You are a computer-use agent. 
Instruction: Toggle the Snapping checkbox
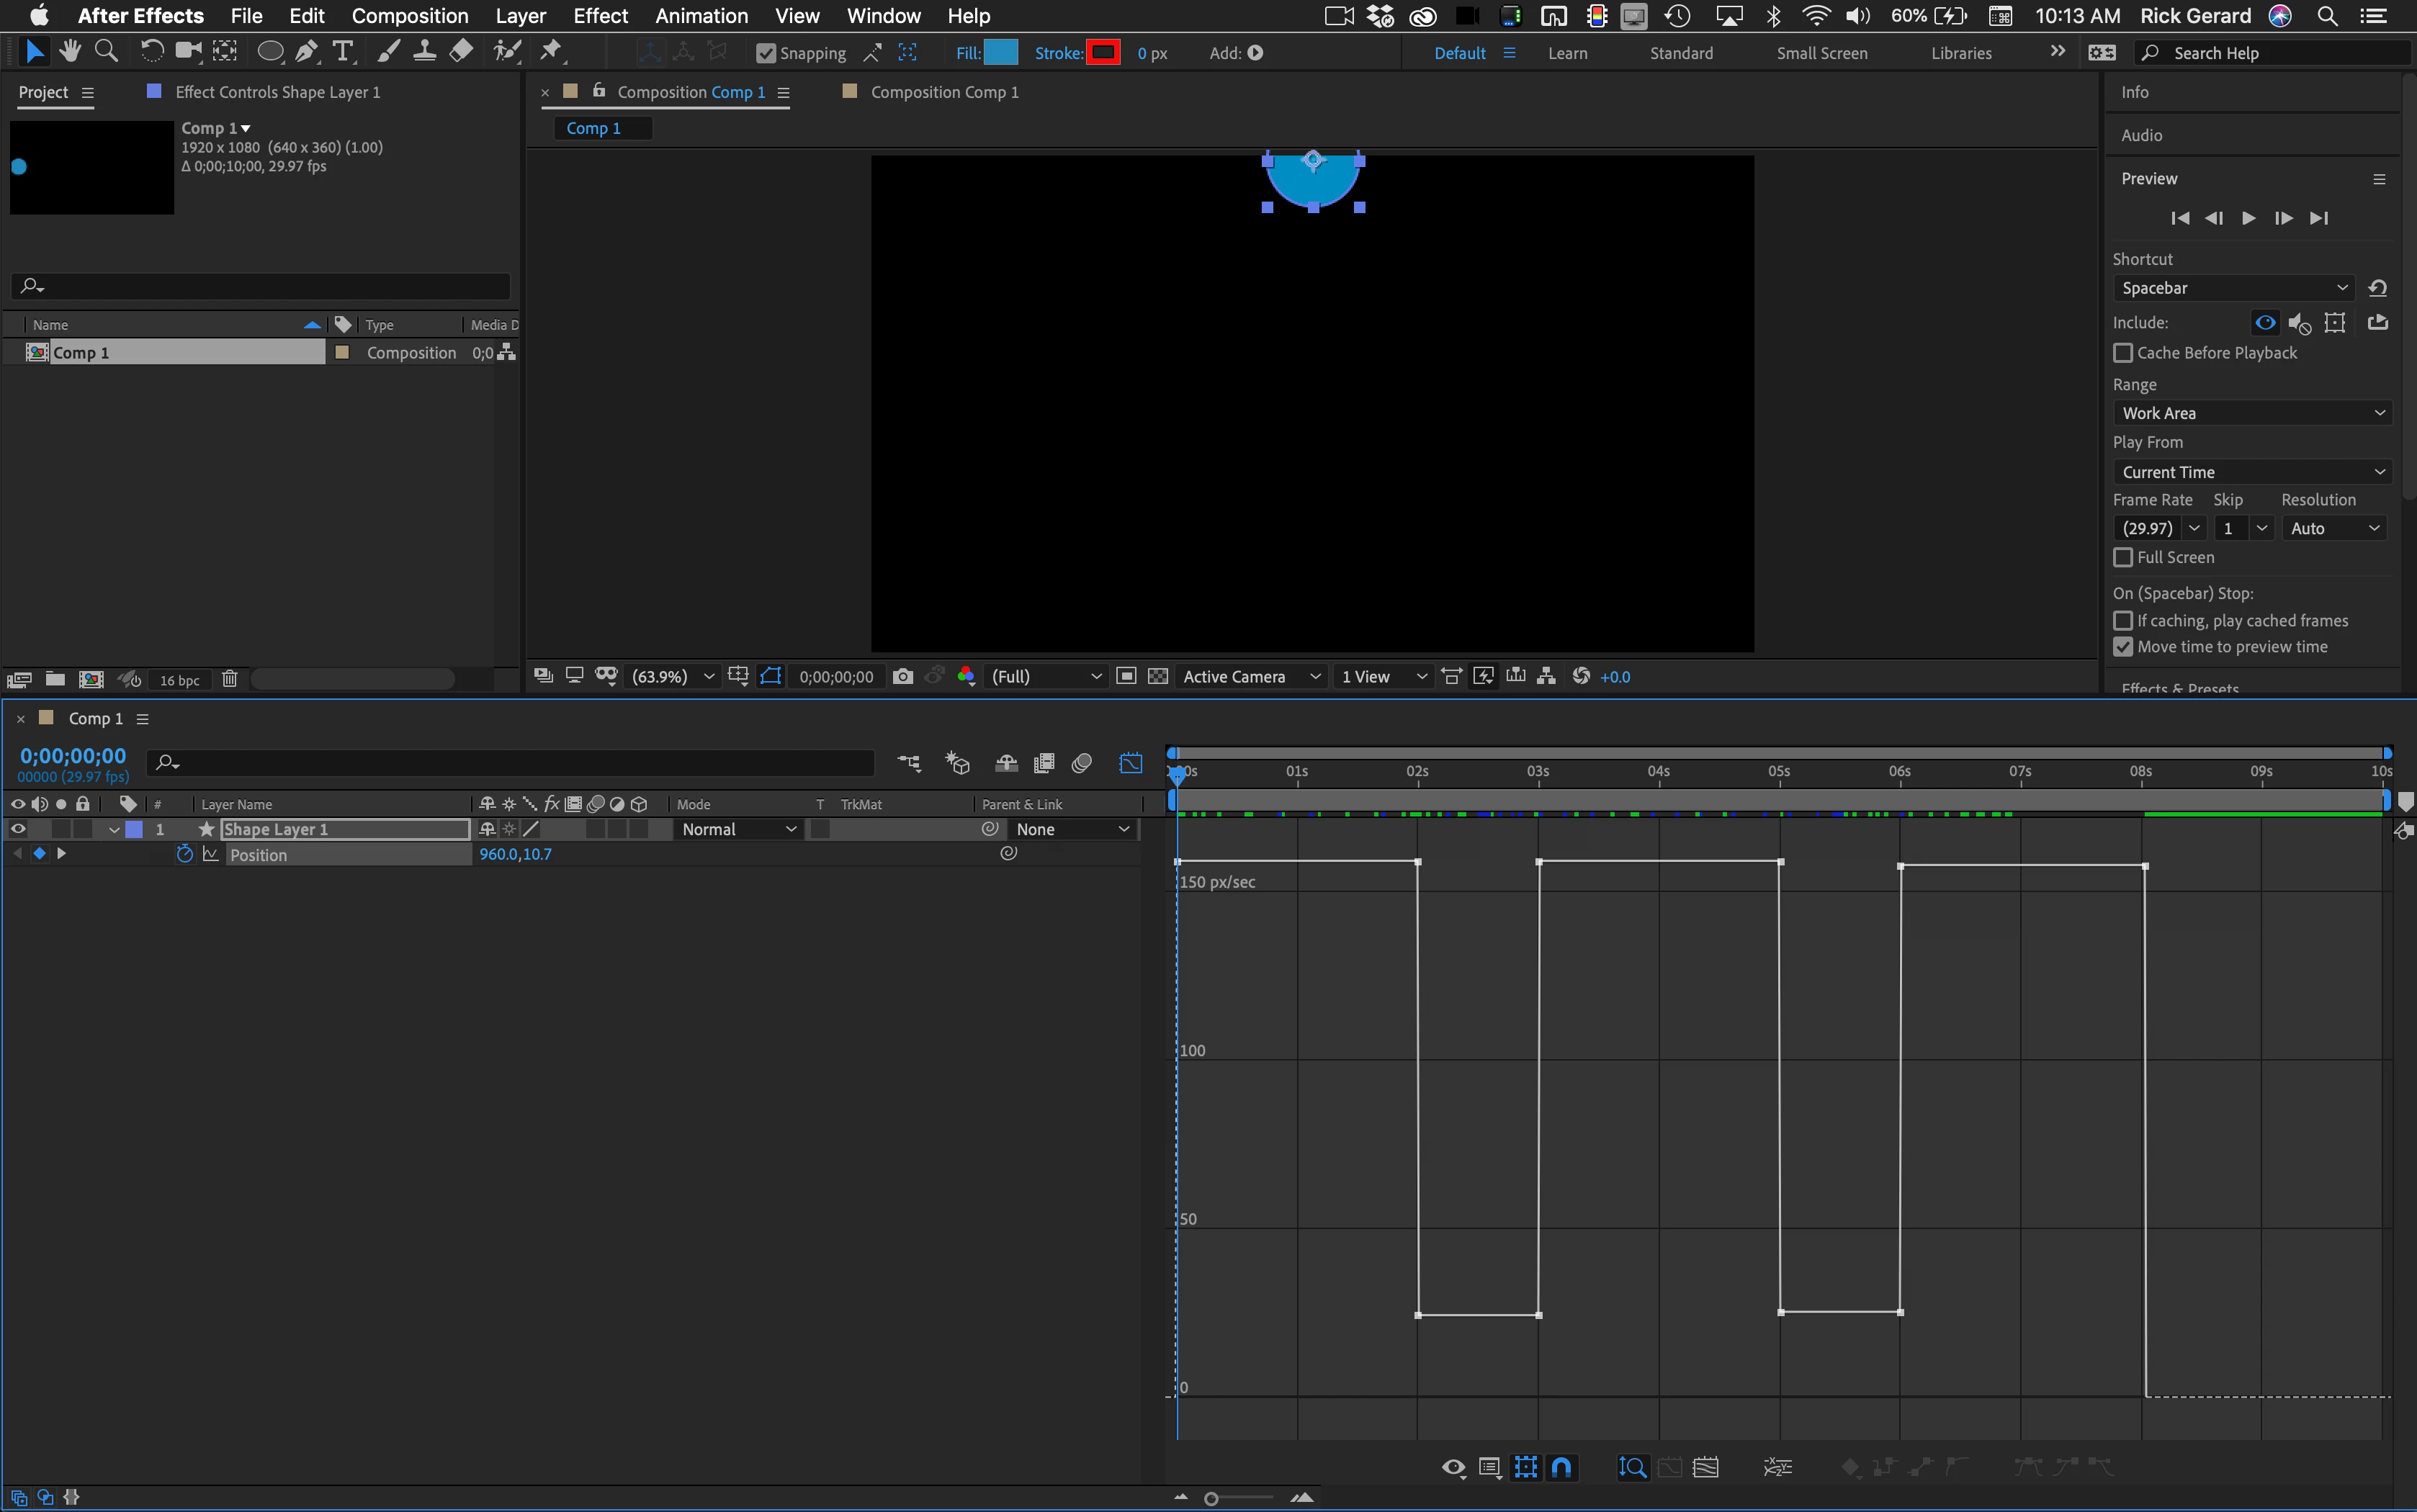click(x=766, y=53)
